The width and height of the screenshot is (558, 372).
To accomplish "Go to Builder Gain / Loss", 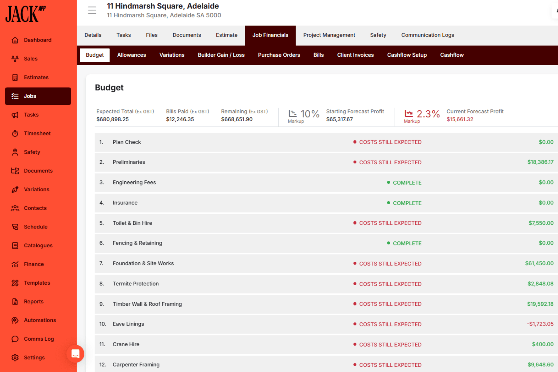I will 221,55.
